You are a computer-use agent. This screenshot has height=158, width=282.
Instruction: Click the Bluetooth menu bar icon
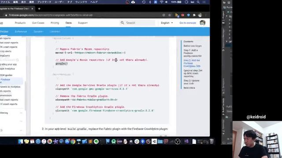click(150, 2)
